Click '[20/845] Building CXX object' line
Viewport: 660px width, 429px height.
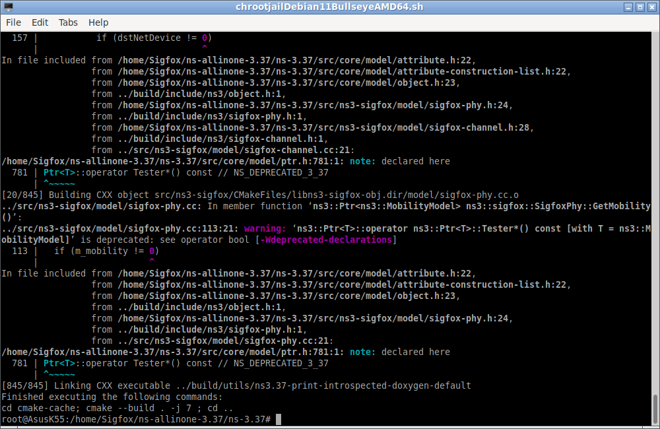click(x=260, y=195)
